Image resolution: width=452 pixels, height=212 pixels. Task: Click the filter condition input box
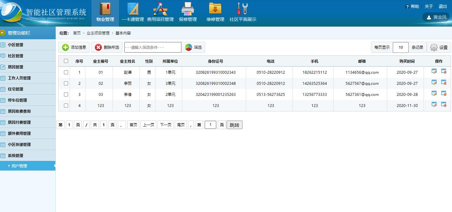153,47
